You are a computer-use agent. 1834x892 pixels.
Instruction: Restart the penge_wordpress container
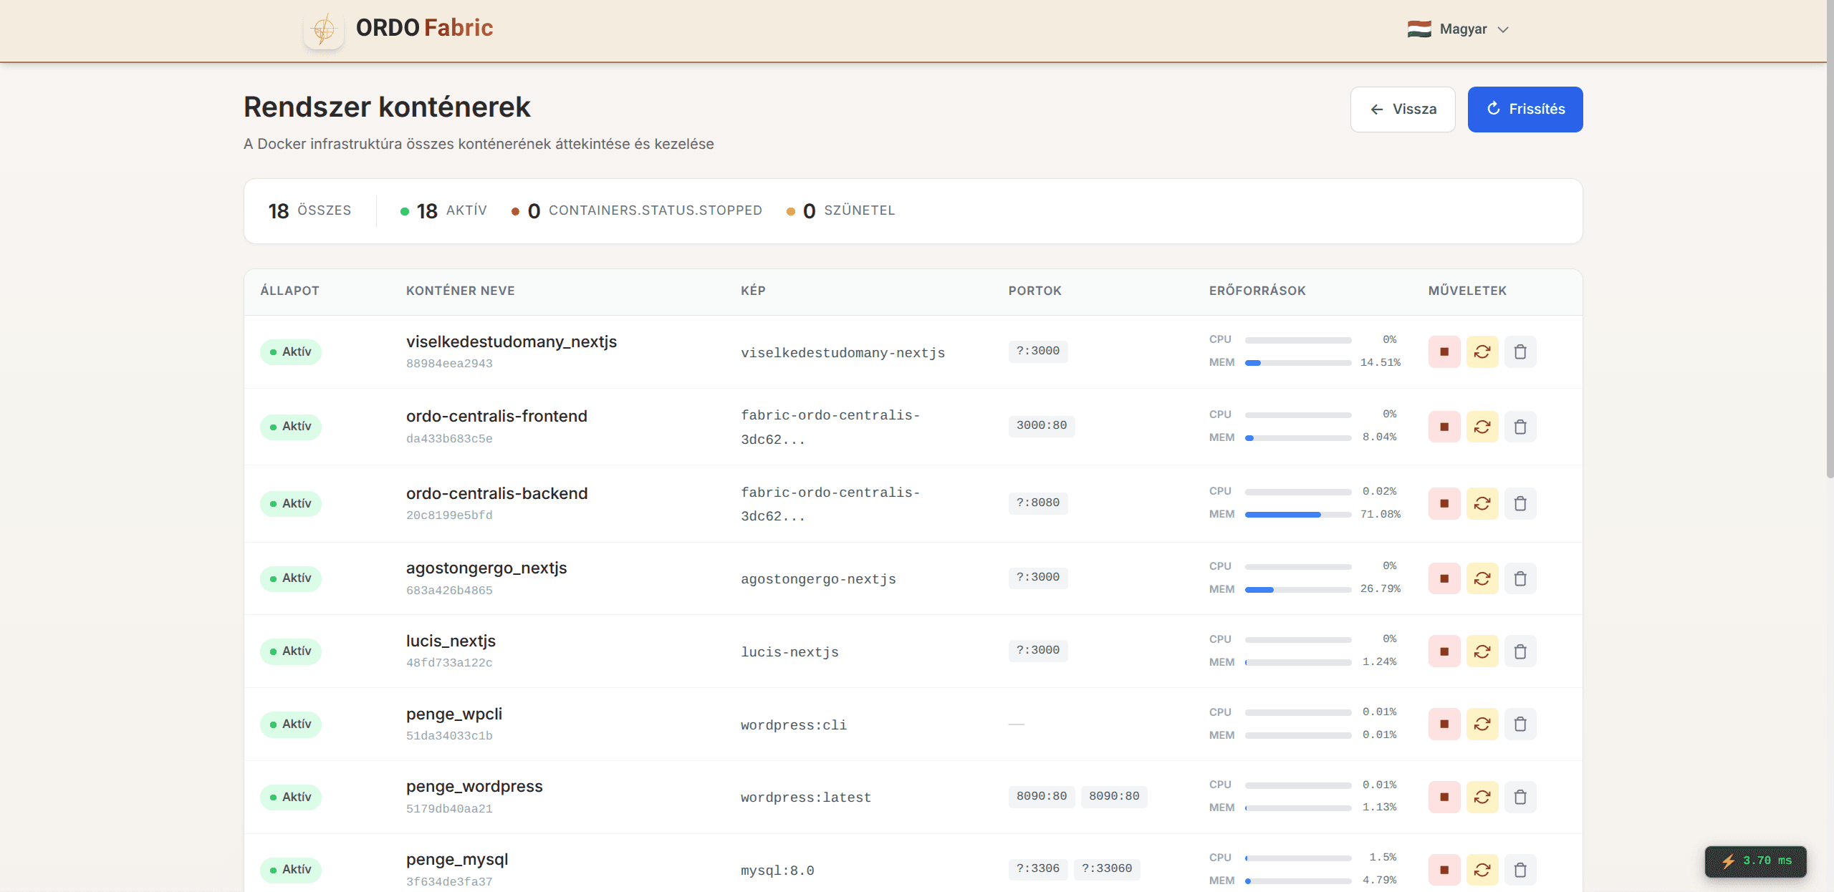(1482, 797)
